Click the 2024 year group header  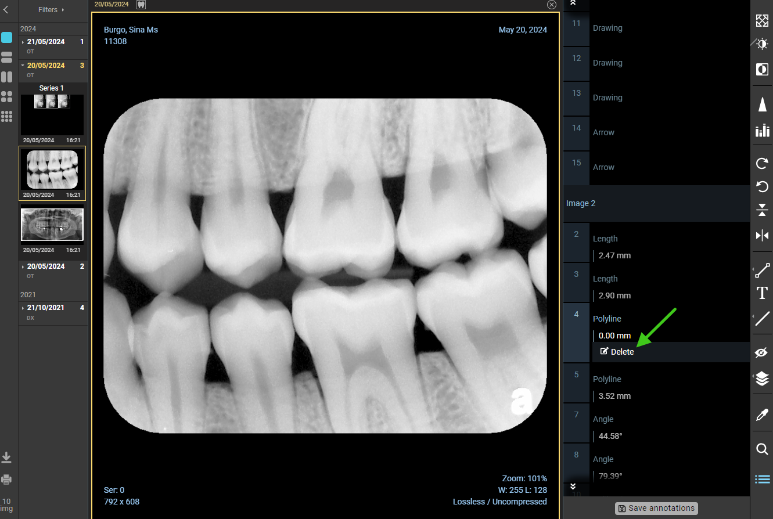click(28, 28)
